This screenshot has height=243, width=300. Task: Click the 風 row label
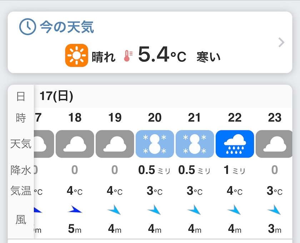click(21, 220)
